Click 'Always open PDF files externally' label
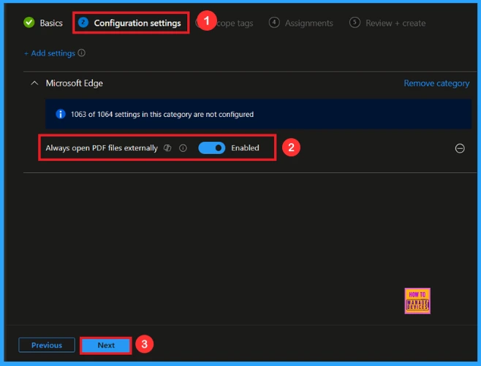The height and width of the screenshot is (366, 481). (x=102, y=148)
